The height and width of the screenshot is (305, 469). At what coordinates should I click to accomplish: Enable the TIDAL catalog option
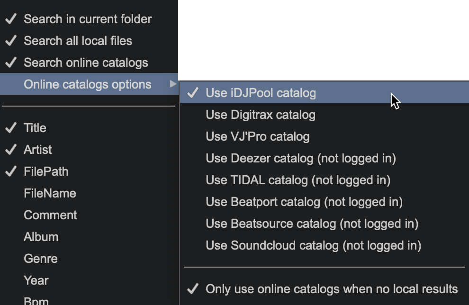click(298, 180)
